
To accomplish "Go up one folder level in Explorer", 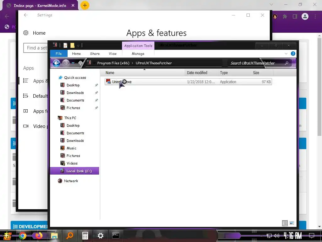I will pos(80,63).
